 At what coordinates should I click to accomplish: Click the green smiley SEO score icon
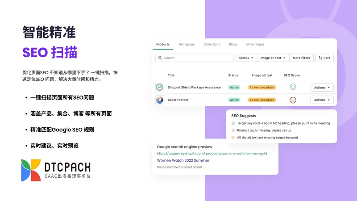293,87
